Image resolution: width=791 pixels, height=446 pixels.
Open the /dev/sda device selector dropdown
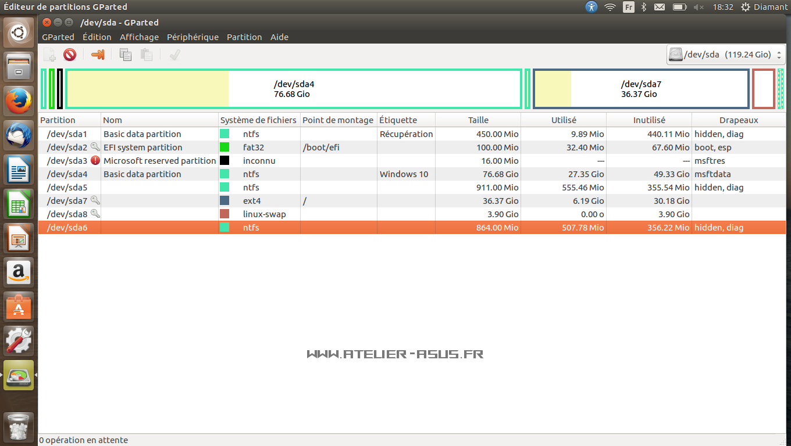pyautogui.click(x=725, y=55)
